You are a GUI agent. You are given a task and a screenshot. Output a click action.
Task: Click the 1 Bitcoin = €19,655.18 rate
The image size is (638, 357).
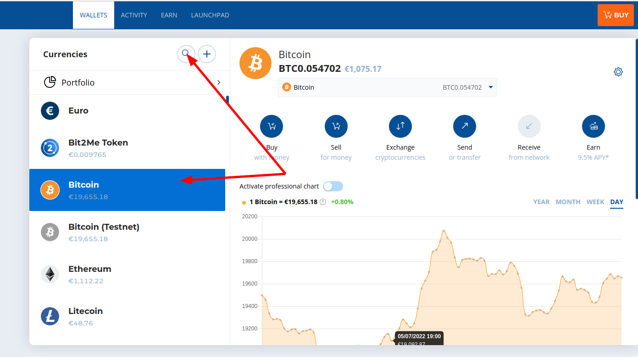coord(283,202)
